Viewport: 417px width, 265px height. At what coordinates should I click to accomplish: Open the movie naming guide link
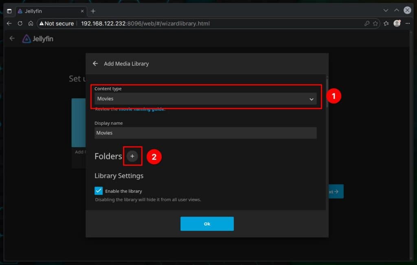point(142,109)
